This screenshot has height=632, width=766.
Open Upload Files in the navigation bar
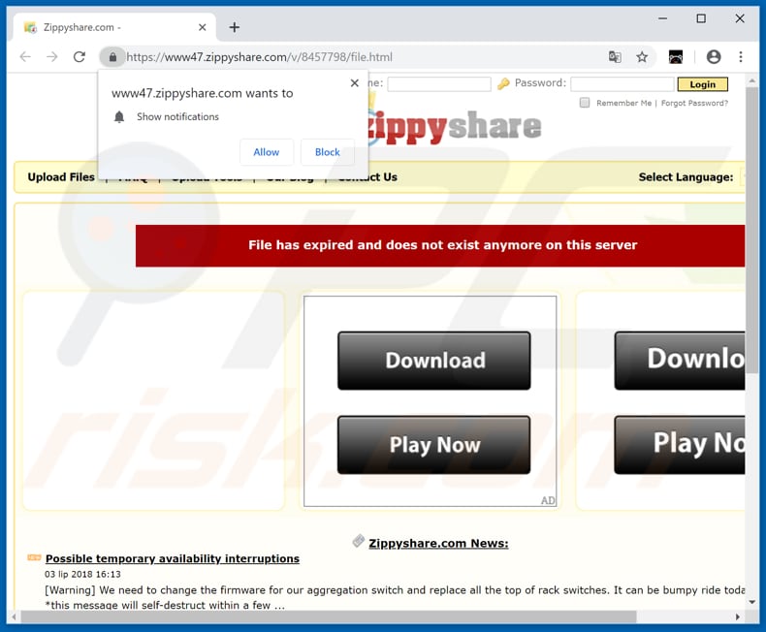[61, 176]
